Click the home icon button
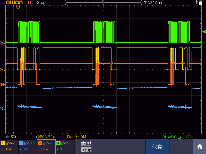206x154 pixels. [199, 147]
